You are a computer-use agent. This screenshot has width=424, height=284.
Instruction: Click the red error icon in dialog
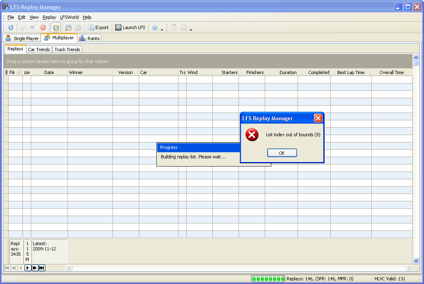click(x=252, y=135)
